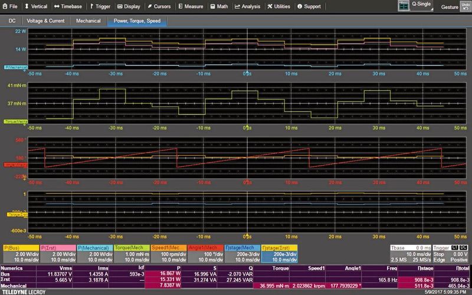
Task: Open the Timebase menu
Action: (68, 6)
